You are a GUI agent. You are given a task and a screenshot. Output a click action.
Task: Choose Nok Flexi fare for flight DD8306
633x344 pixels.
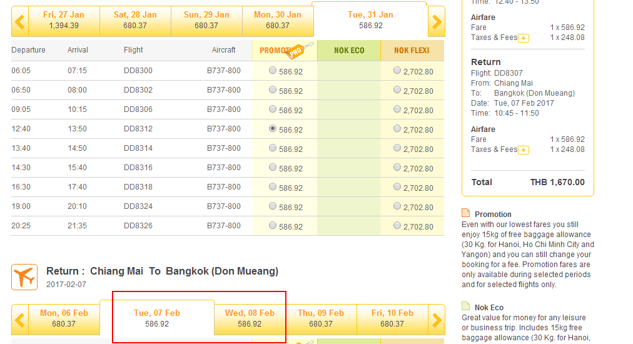397,109
